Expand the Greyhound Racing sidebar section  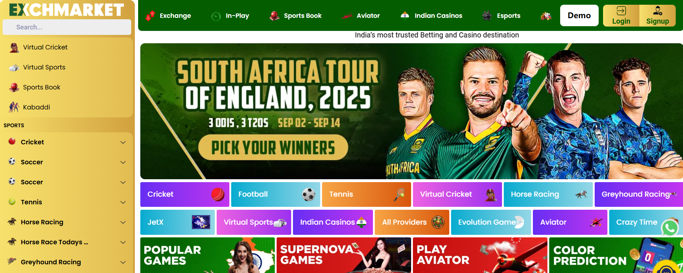pyautogui.click(x=67, y=262)
